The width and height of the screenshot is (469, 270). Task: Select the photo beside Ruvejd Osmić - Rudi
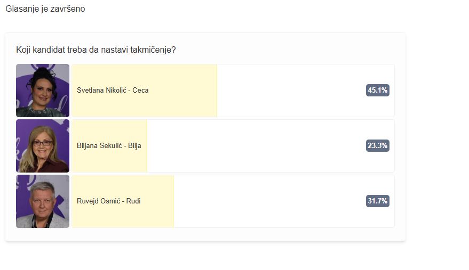click(43, 201)
